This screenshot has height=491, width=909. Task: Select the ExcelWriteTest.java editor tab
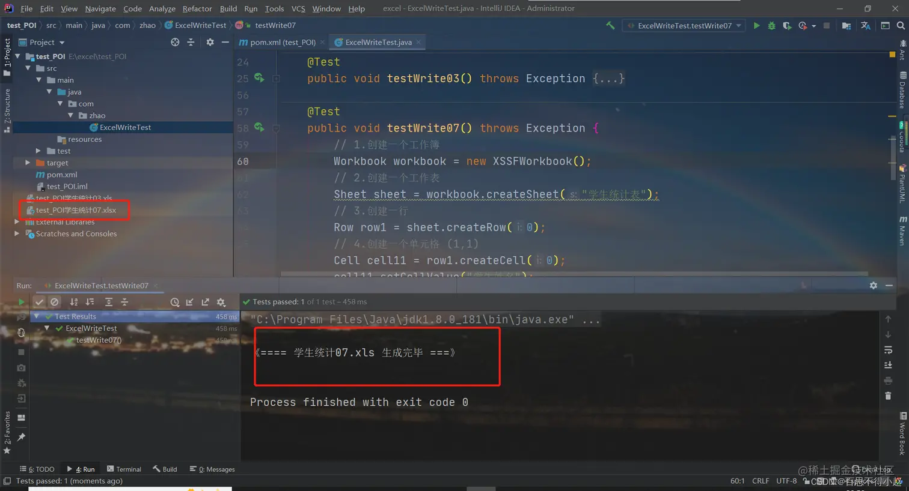coord(378,42)
